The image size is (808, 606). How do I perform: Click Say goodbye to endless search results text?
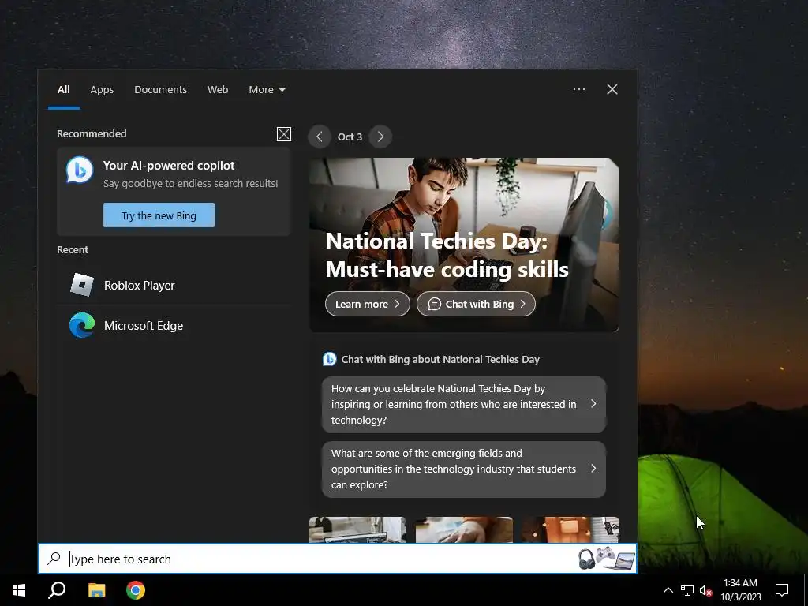[x=191, y=183]
